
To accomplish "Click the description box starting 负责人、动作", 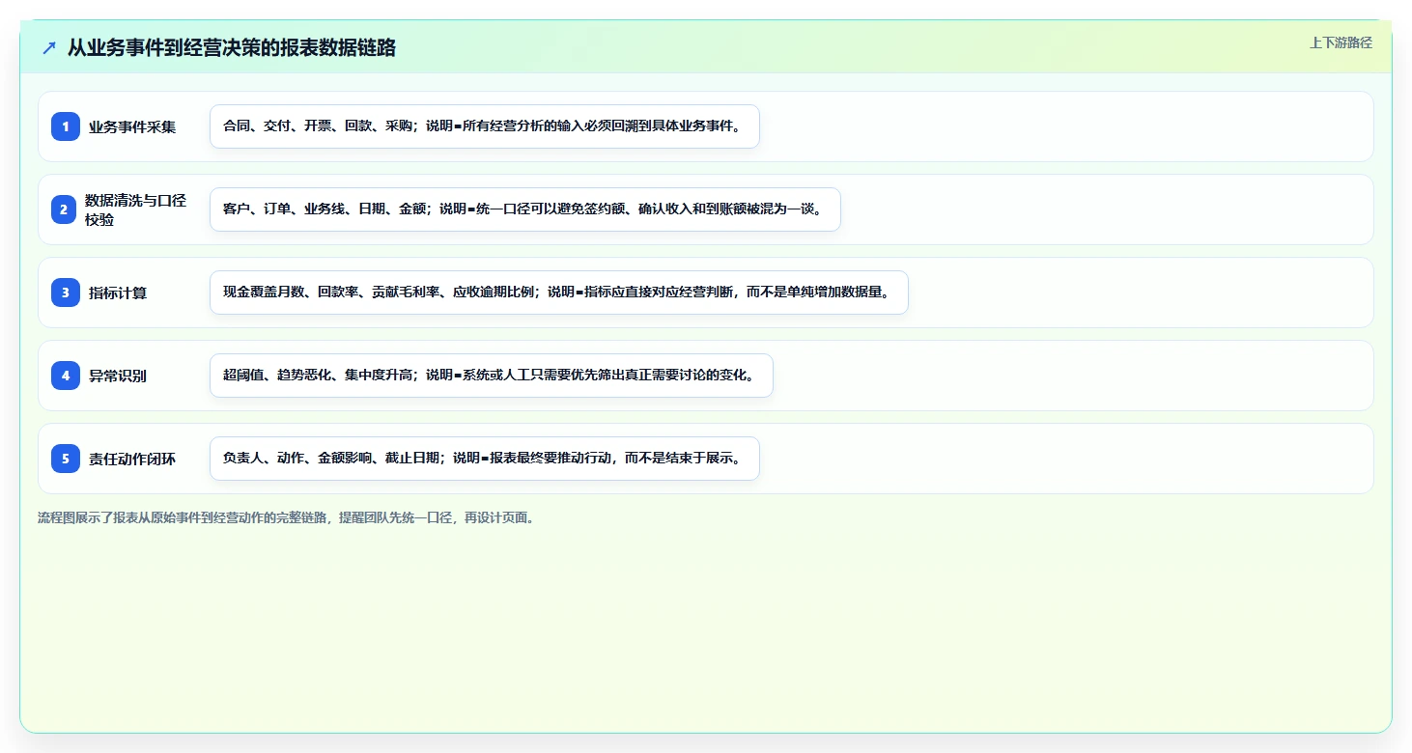I will (x=485, y=459).
